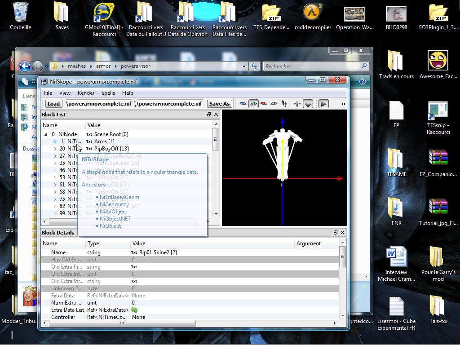
Task: Open the Render menu
Action: [86, 93]
